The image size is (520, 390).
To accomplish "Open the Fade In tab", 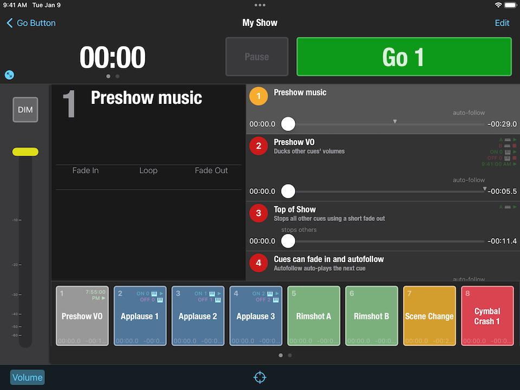I will click(x=86, y=171).
